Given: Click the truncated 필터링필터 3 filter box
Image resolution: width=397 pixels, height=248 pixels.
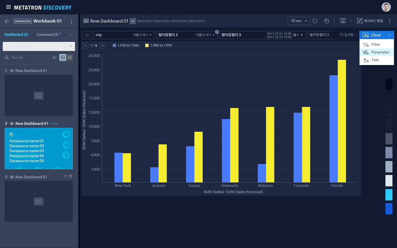Looking at the screenshot, I should tap(321, 35).
